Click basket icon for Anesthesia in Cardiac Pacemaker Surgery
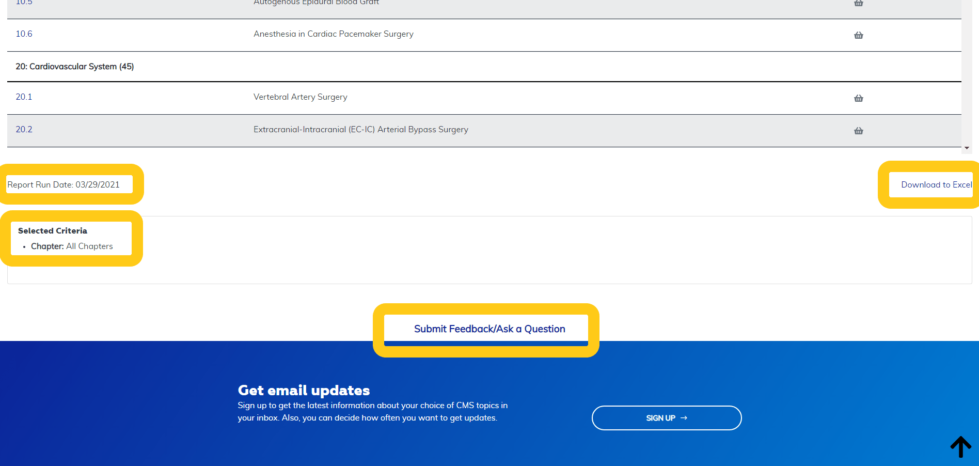This screenshot has width=979, height=466. (x=858, y=35)
